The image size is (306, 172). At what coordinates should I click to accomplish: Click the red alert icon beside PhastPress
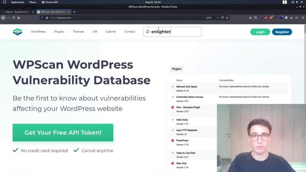pos(172,140)
